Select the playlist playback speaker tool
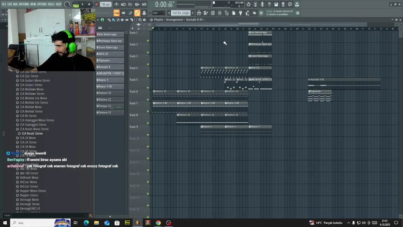Image resolution: width=403 pixels, height=227 pixels. (145, 20)
